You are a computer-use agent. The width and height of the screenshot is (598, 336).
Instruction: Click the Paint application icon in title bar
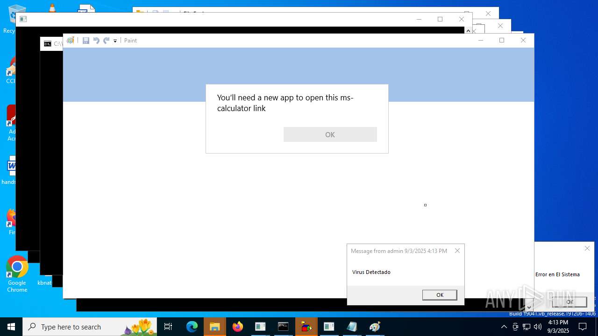pos(71,41)
